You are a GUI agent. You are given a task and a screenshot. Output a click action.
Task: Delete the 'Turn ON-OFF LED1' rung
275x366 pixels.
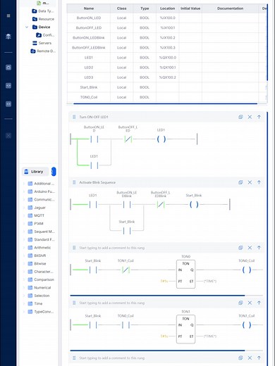coord(250,117)
